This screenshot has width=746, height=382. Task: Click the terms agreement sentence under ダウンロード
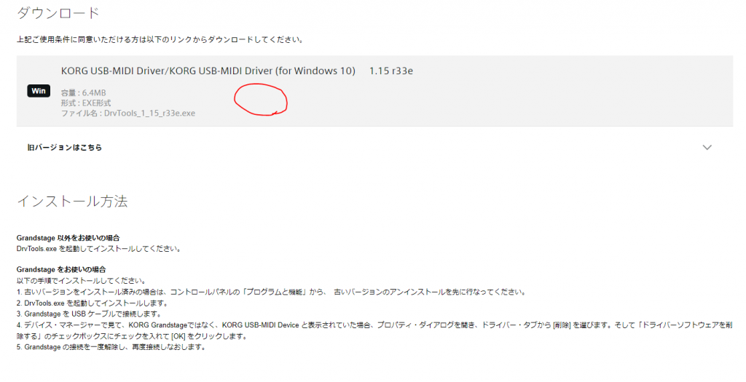(160, 39)
